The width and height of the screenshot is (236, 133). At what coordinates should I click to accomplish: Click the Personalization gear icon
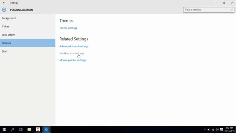coord(4,10)
